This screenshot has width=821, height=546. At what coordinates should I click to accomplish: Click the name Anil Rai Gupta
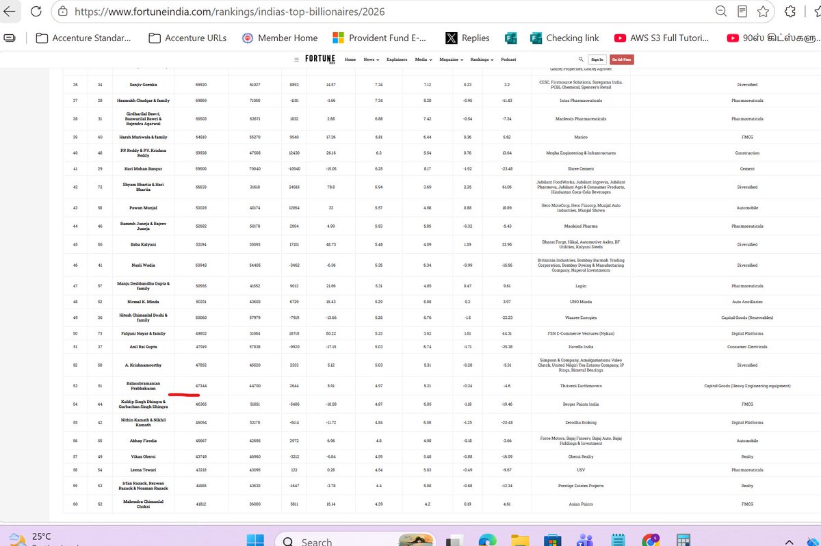click(x=143, y=346)
